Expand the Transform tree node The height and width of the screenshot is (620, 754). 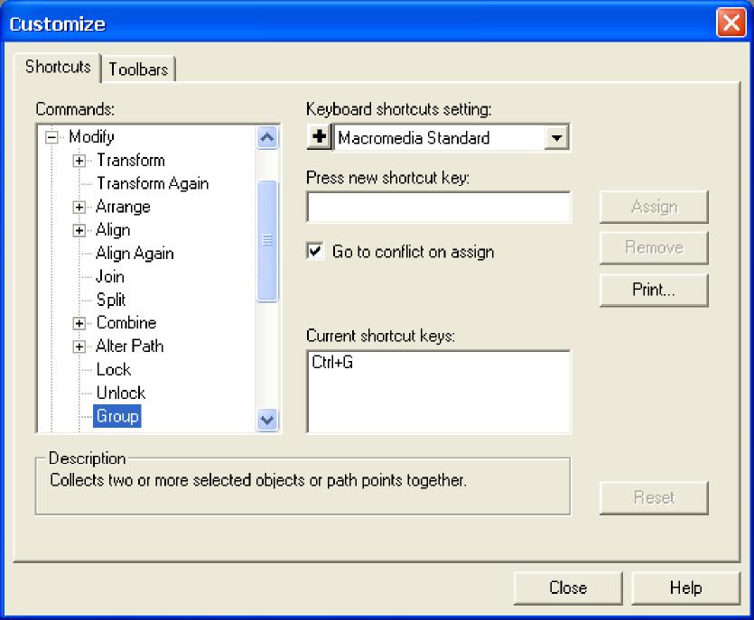pyautogui.click(x=79, y=161)
